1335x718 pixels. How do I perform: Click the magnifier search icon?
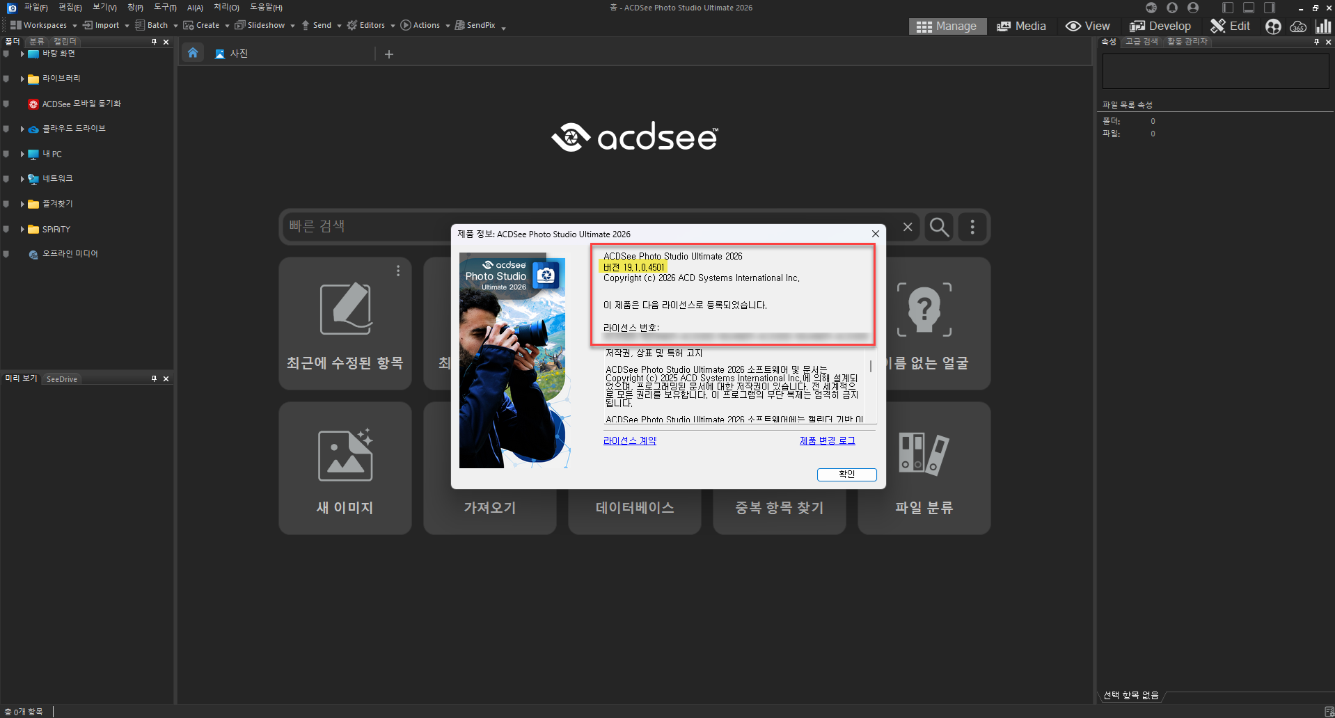(x=939, y=227)
